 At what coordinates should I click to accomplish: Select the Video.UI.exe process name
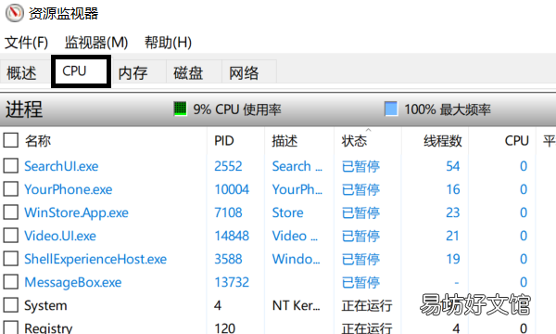click(60, 236)
